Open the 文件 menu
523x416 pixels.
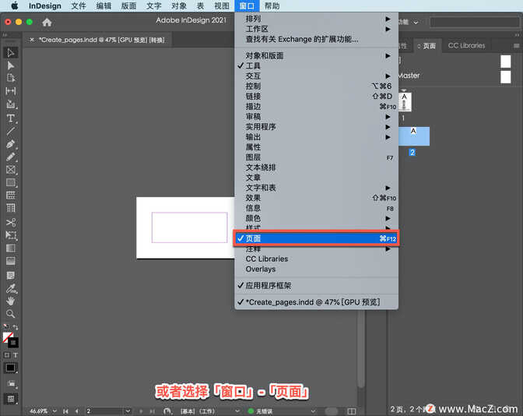pyautogui.click(x=79, y=6)
